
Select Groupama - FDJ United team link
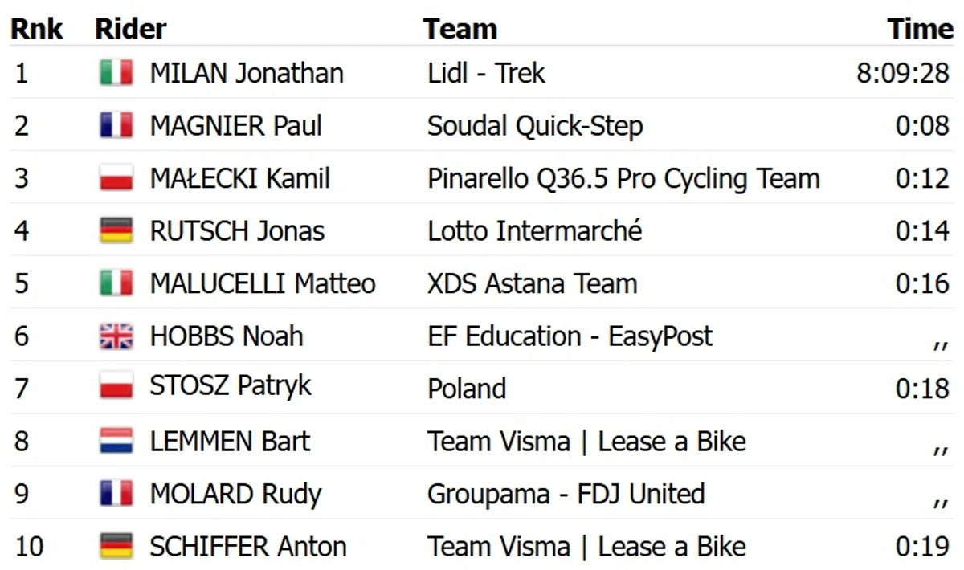point(566,494)
